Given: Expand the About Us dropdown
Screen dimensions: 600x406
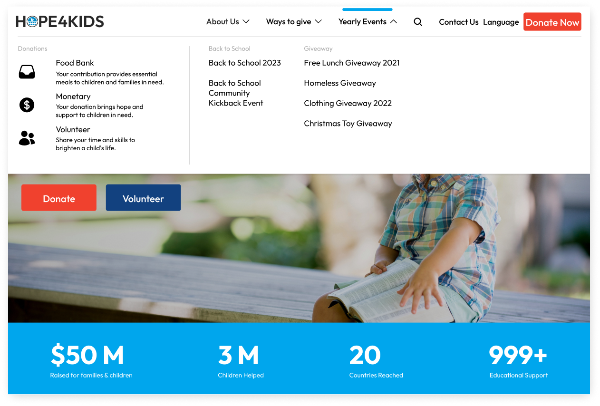Looking at the screenshot, I should click(x=228, y=22).
